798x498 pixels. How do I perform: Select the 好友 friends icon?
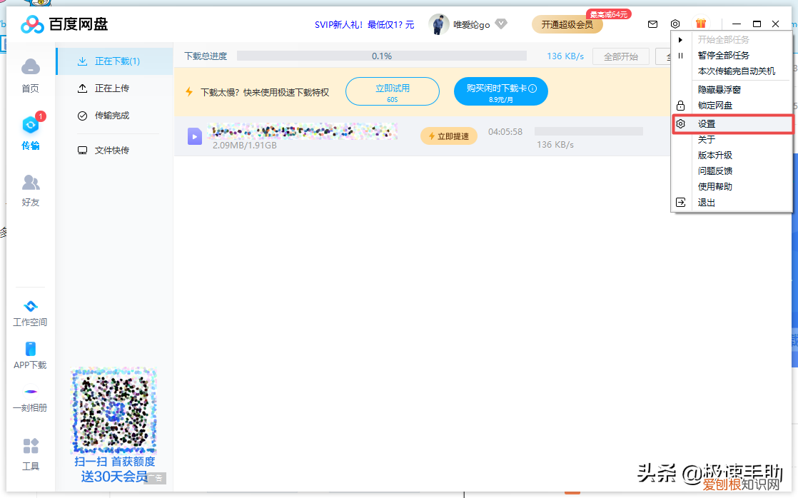(x=30, y=189)
